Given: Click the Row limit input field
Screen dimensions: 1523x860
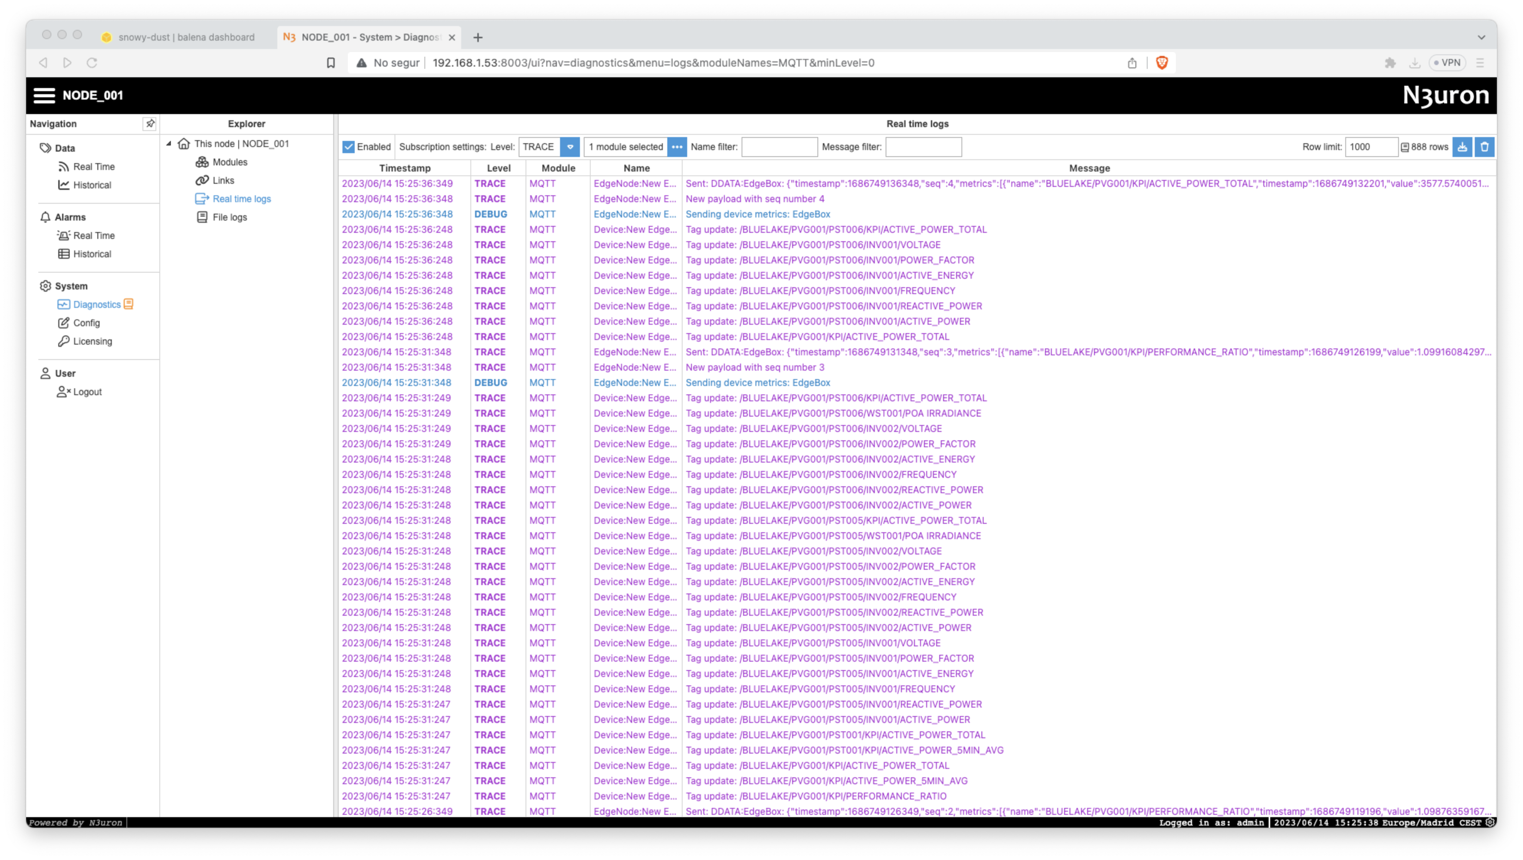Looking at the screenshot, I should pyautogui.click(x=1371, y=147).
